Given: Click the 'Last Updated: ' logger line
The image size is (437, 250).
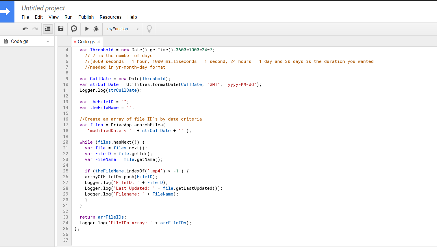Looking at the screenshot, I should 154,188.
